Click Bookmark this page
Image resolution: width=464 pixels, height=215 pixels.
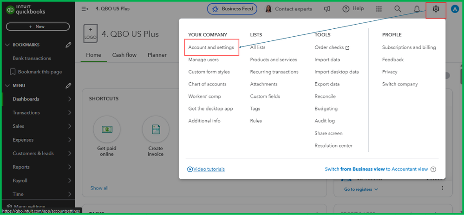pos(36,72)
